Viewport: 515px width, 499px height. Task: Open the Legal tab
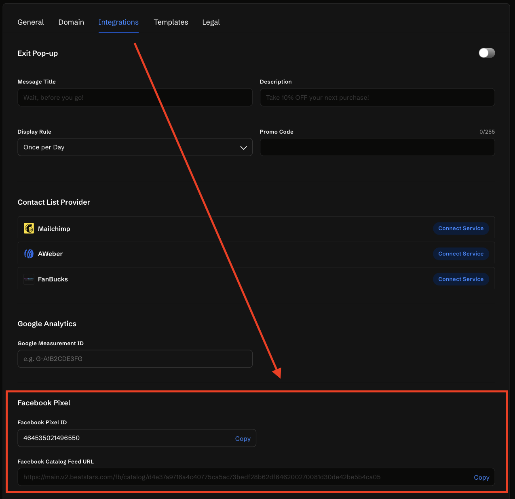click(x=211, y=22)
